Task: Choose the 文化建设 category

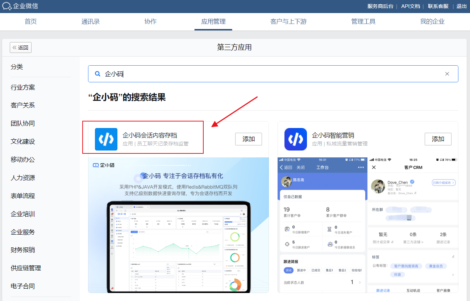Action: (23, 142)
